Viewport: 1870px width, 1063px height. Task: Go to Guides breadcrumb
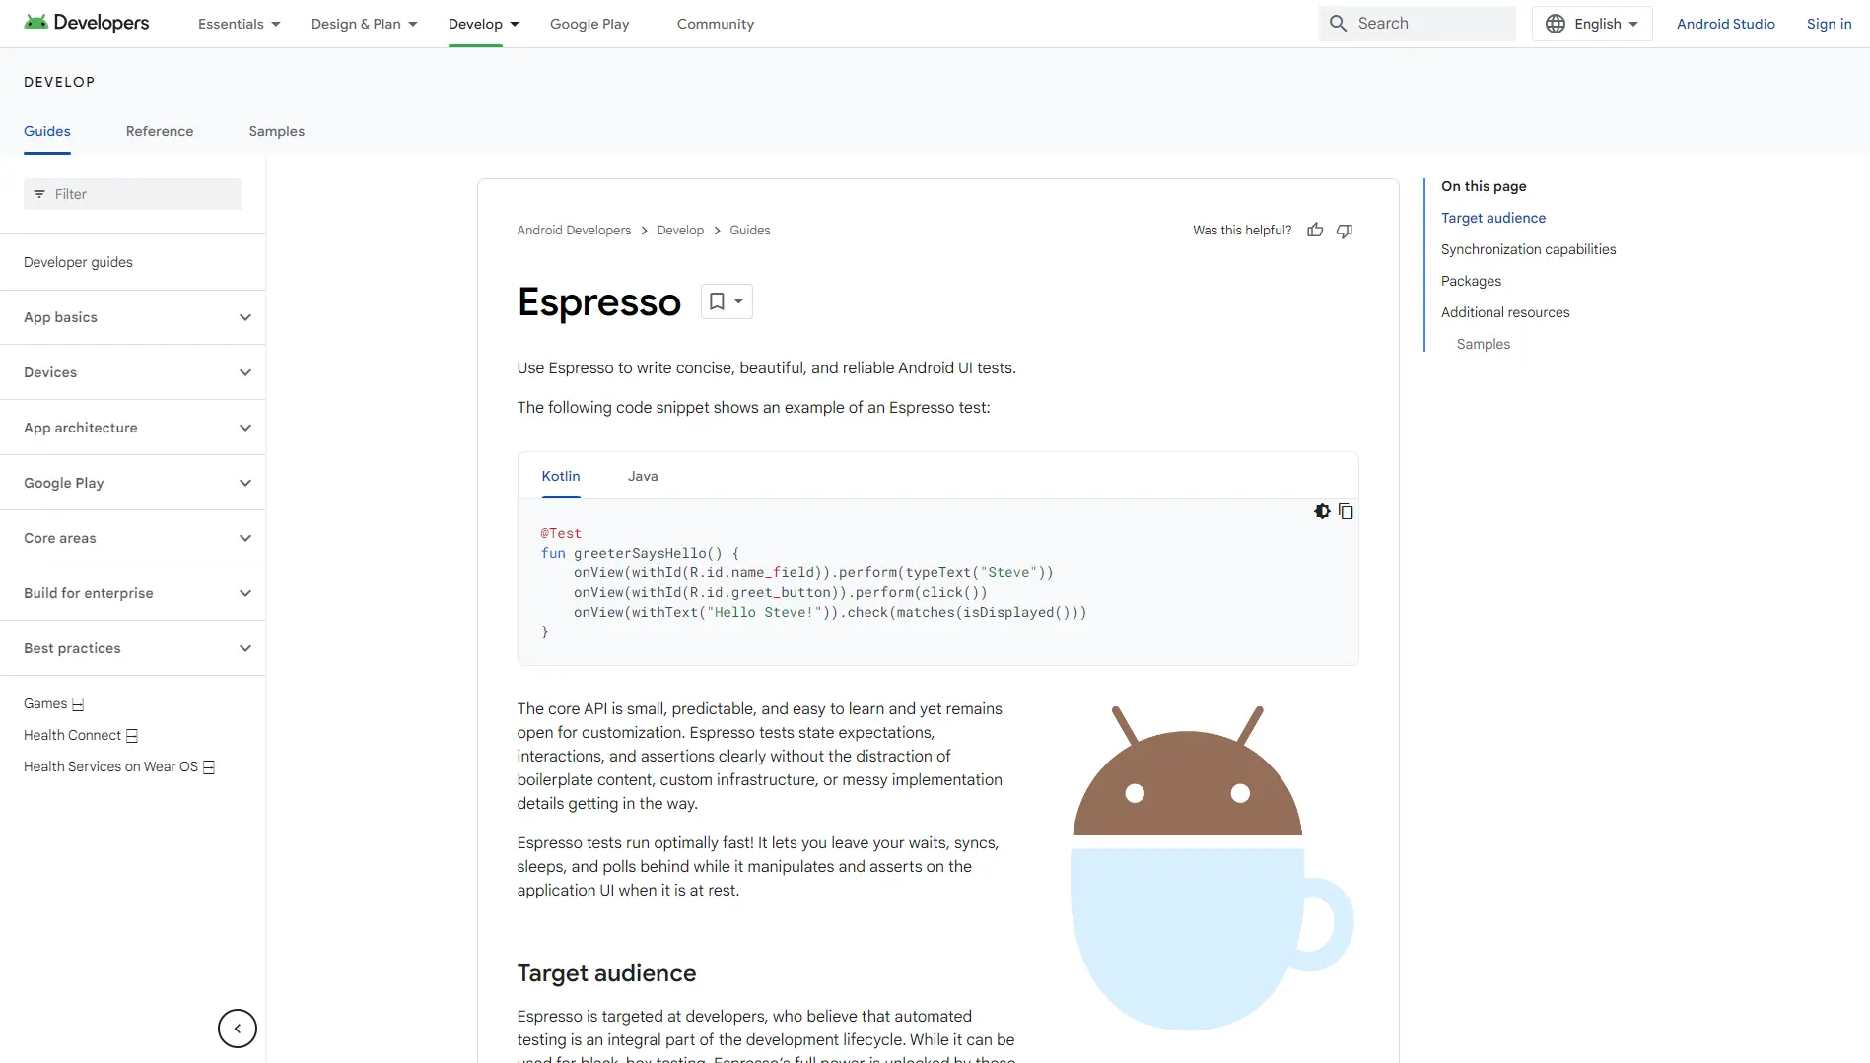750,230
